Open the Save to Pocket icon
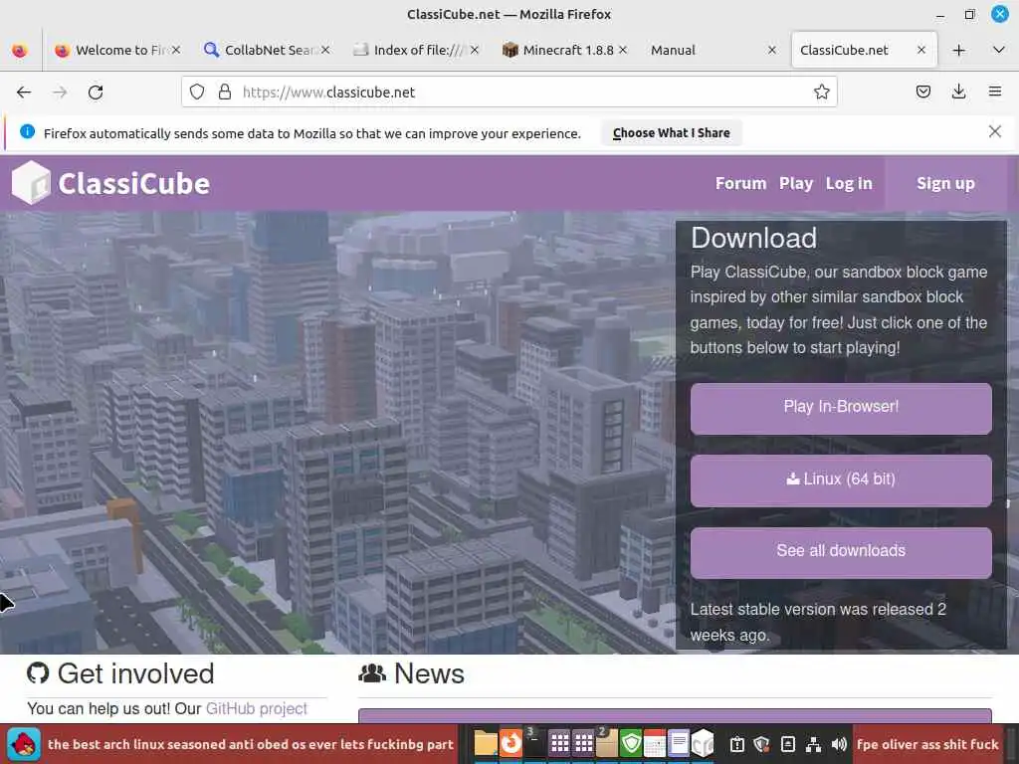This screenshot has height=764, width=1019. (922, 93)
